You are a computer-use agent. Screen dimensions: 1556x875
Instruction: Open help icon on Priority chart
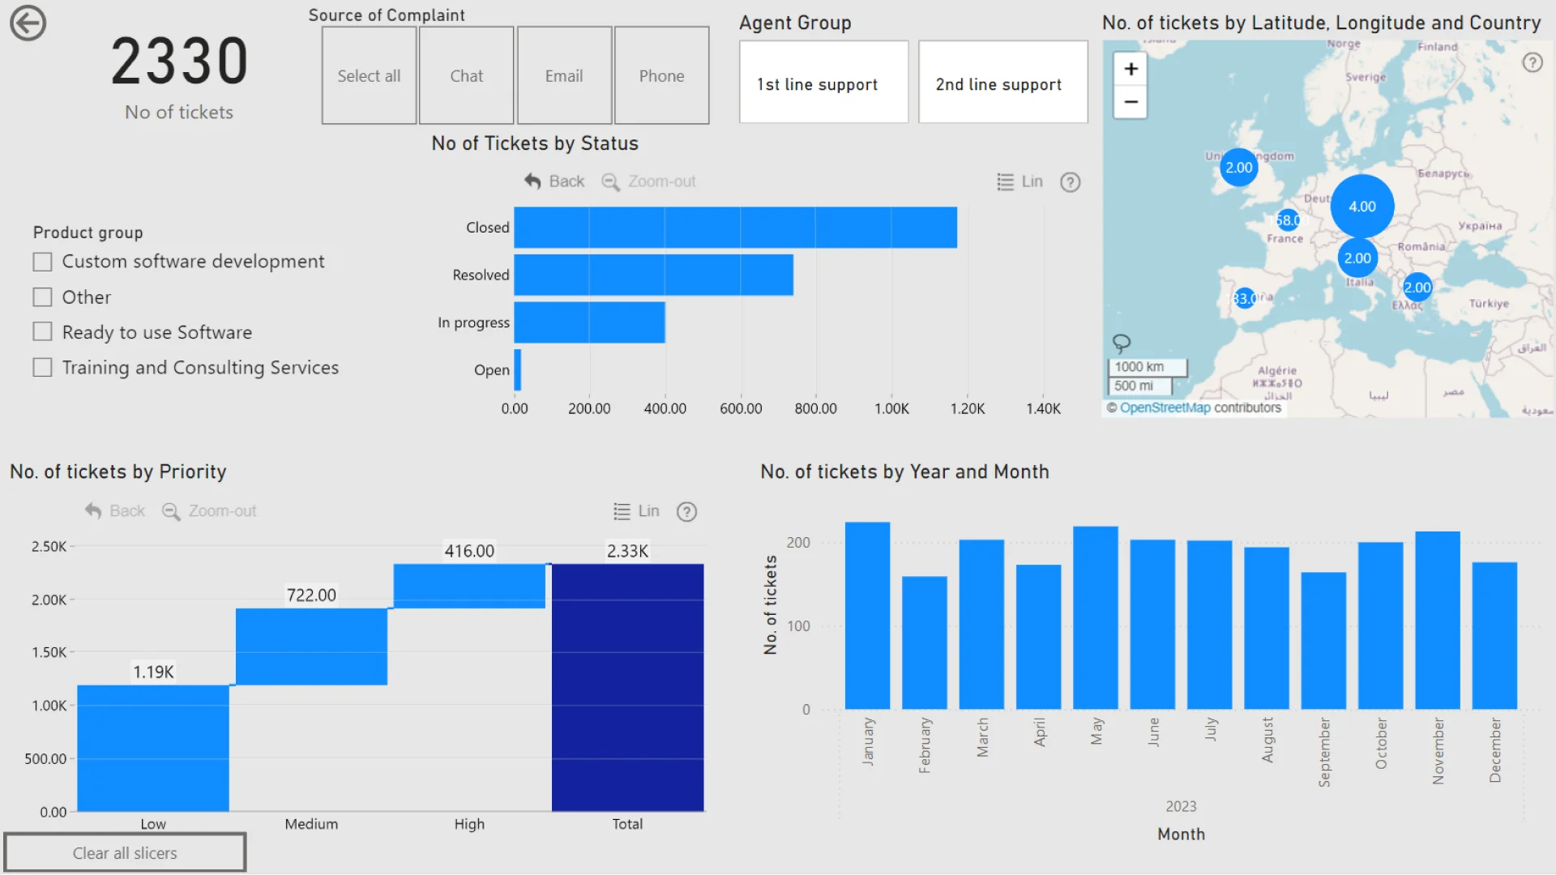point(686,512)
